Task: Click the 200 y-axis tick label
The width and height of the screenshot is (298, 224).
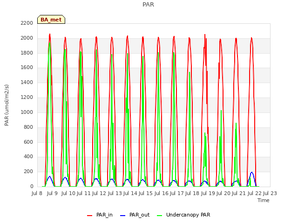Action: [x=28, y=171]
